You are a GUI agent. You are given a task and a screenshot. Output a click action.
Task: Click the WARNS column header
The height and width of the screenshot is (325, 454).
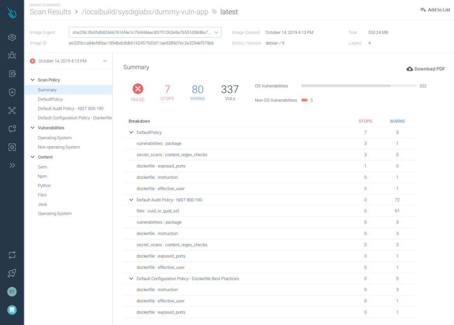coord(397,121)
